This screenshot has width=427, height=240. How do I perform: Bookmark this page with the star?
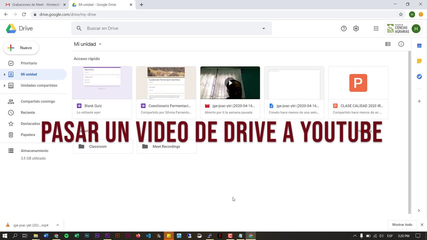pyautogui.click(x=401, y=14)
